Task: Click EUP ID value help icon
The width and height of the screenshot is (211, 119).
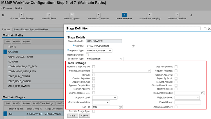Action: (120, 107)
